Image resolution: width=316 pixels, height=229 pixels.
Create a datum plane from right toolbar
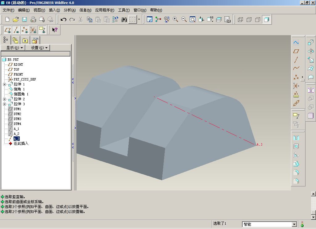296,51
